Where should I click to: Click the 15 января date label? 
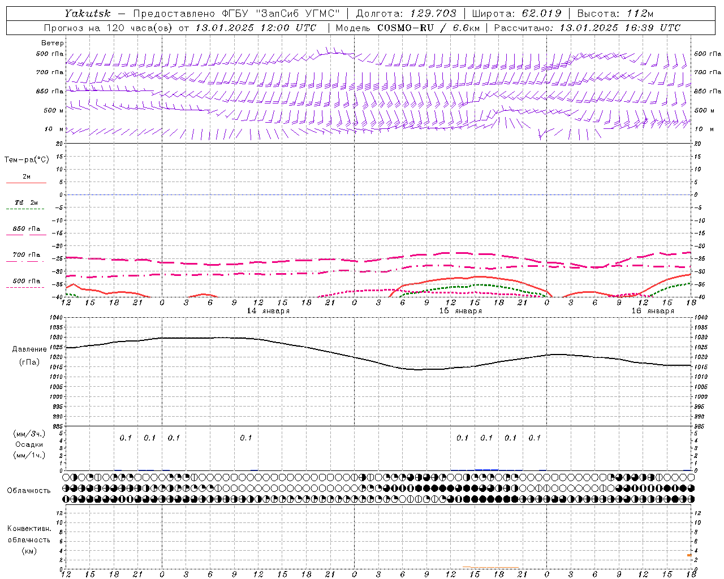[x=460, y=311]
